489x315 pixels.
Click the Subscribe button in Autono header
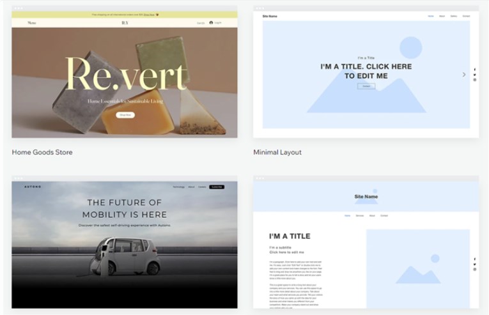coord(217,187)
